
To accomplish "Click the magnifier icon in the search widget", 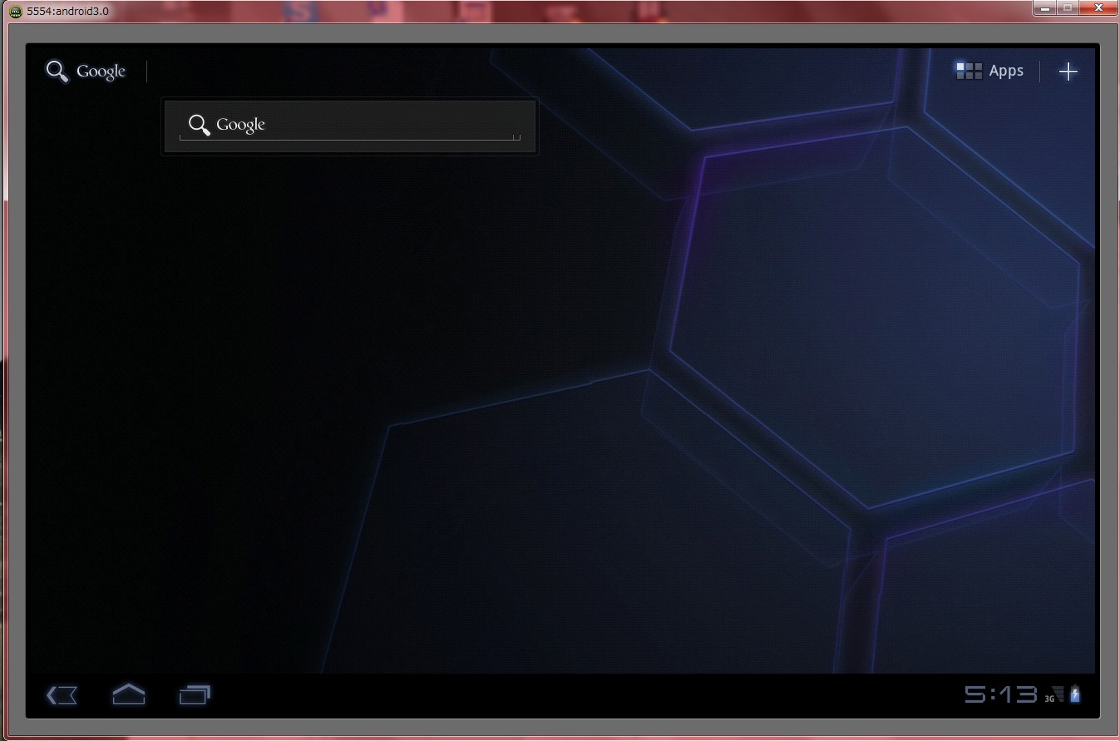I will [x=199, y=125].
